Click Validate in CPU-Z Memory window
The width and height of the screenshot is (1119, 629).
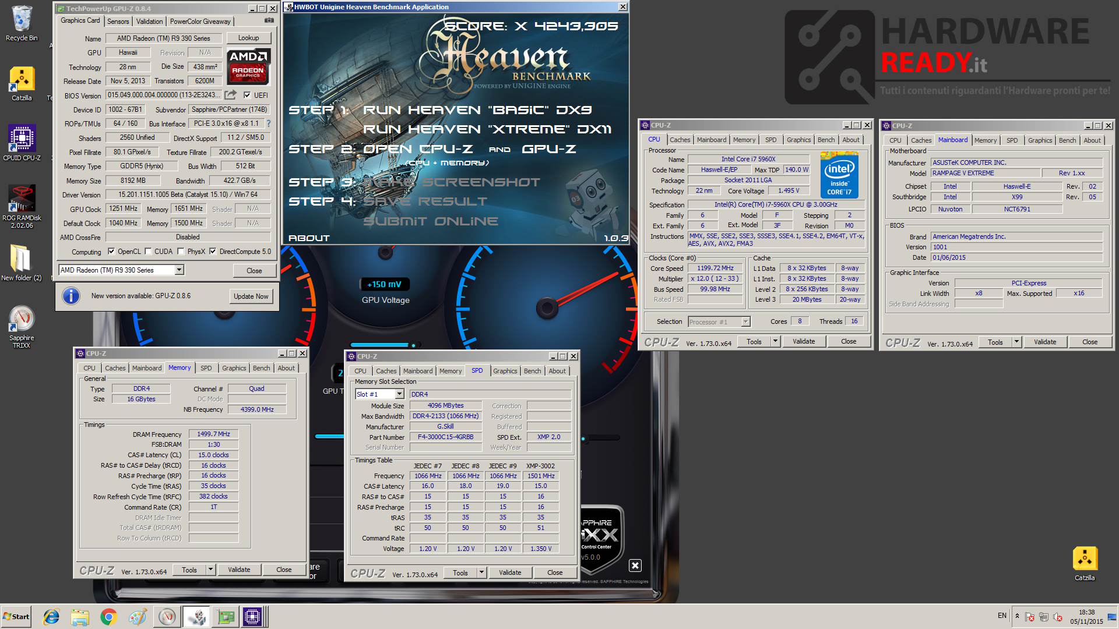239,570
